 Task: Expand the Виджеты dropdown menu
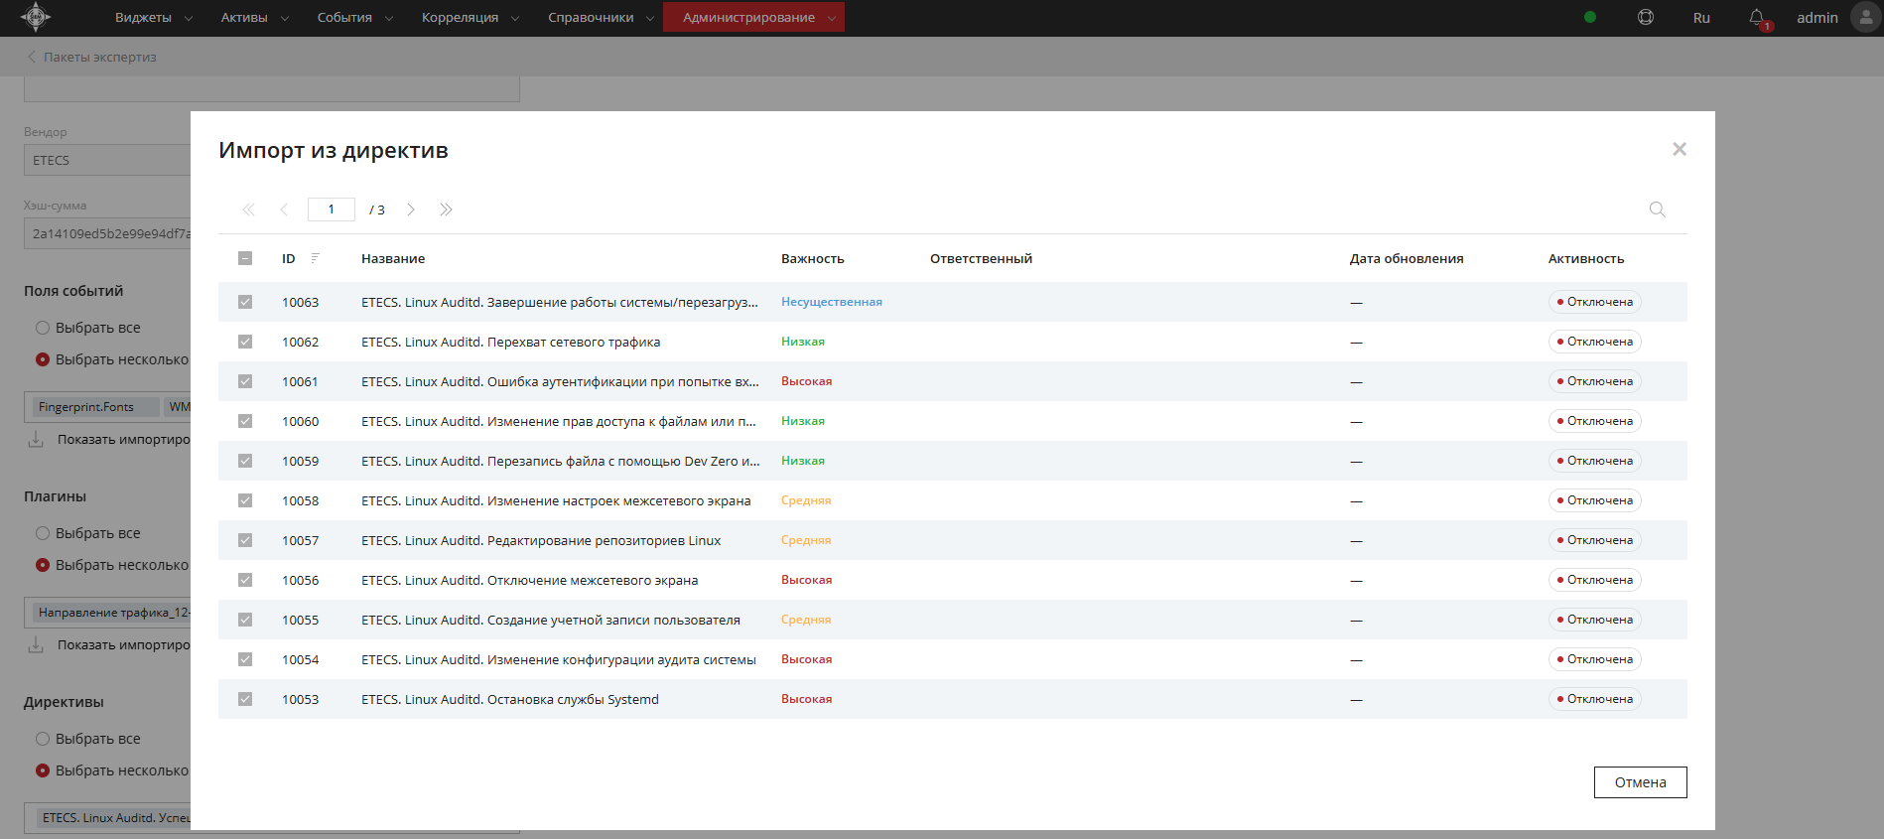pyautogui.click(x=153, y=18)
